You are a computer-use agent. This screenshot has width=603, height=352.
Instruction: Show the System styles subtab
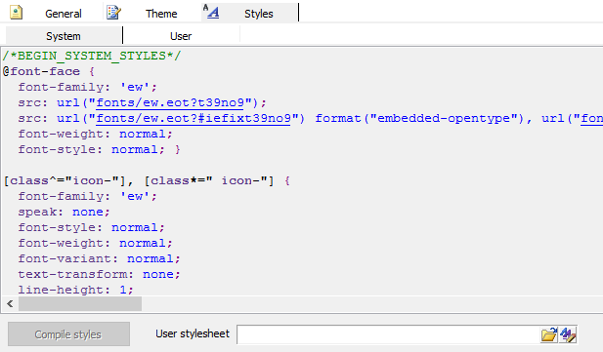(64, 36)
